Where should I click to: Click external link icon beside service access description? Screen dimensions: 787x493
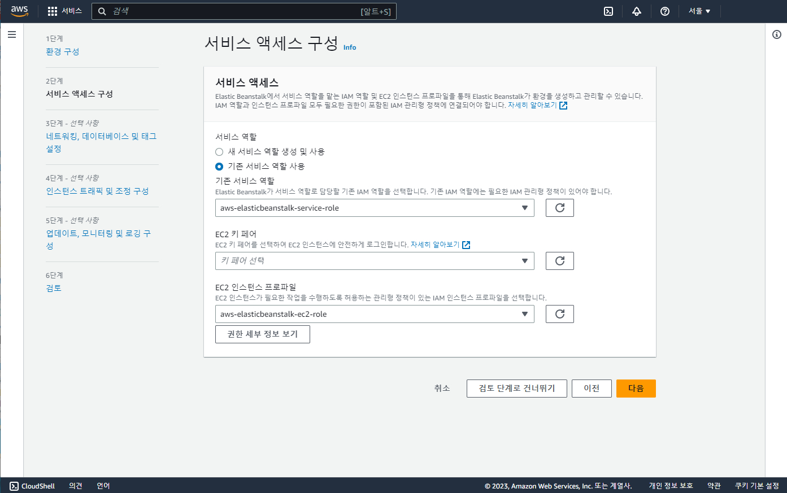point(563,106)
